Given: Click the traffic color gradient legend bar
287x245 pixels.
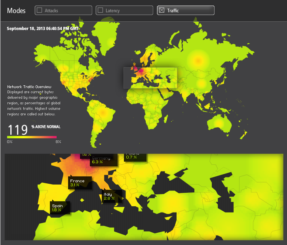Looking at the screenshot, I should coord(32,137).
